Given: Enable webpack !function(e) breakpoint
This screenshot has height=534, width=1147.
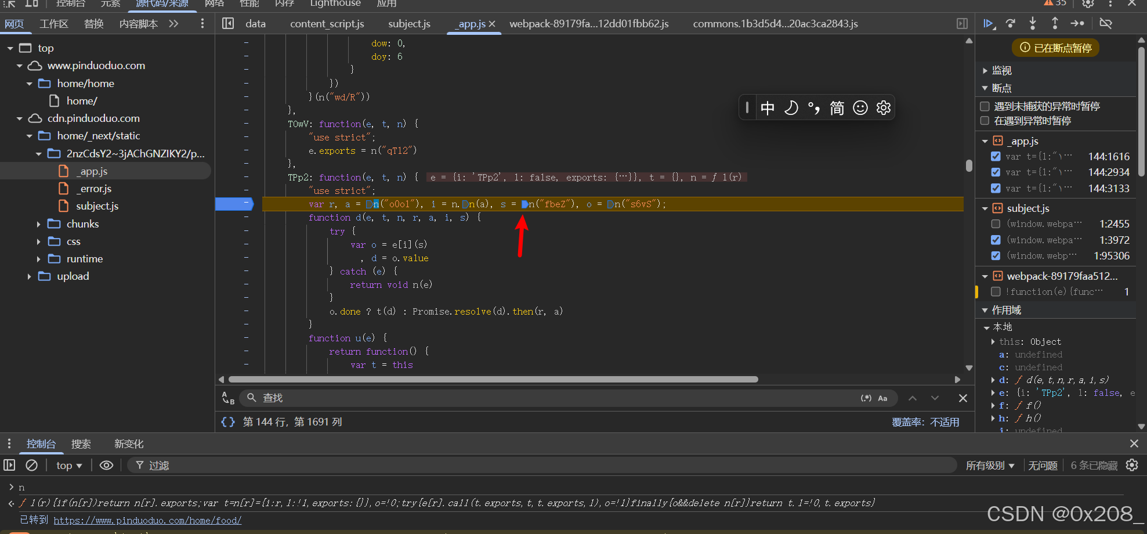Looking at the screenshot, I should (x=996, y=291).
